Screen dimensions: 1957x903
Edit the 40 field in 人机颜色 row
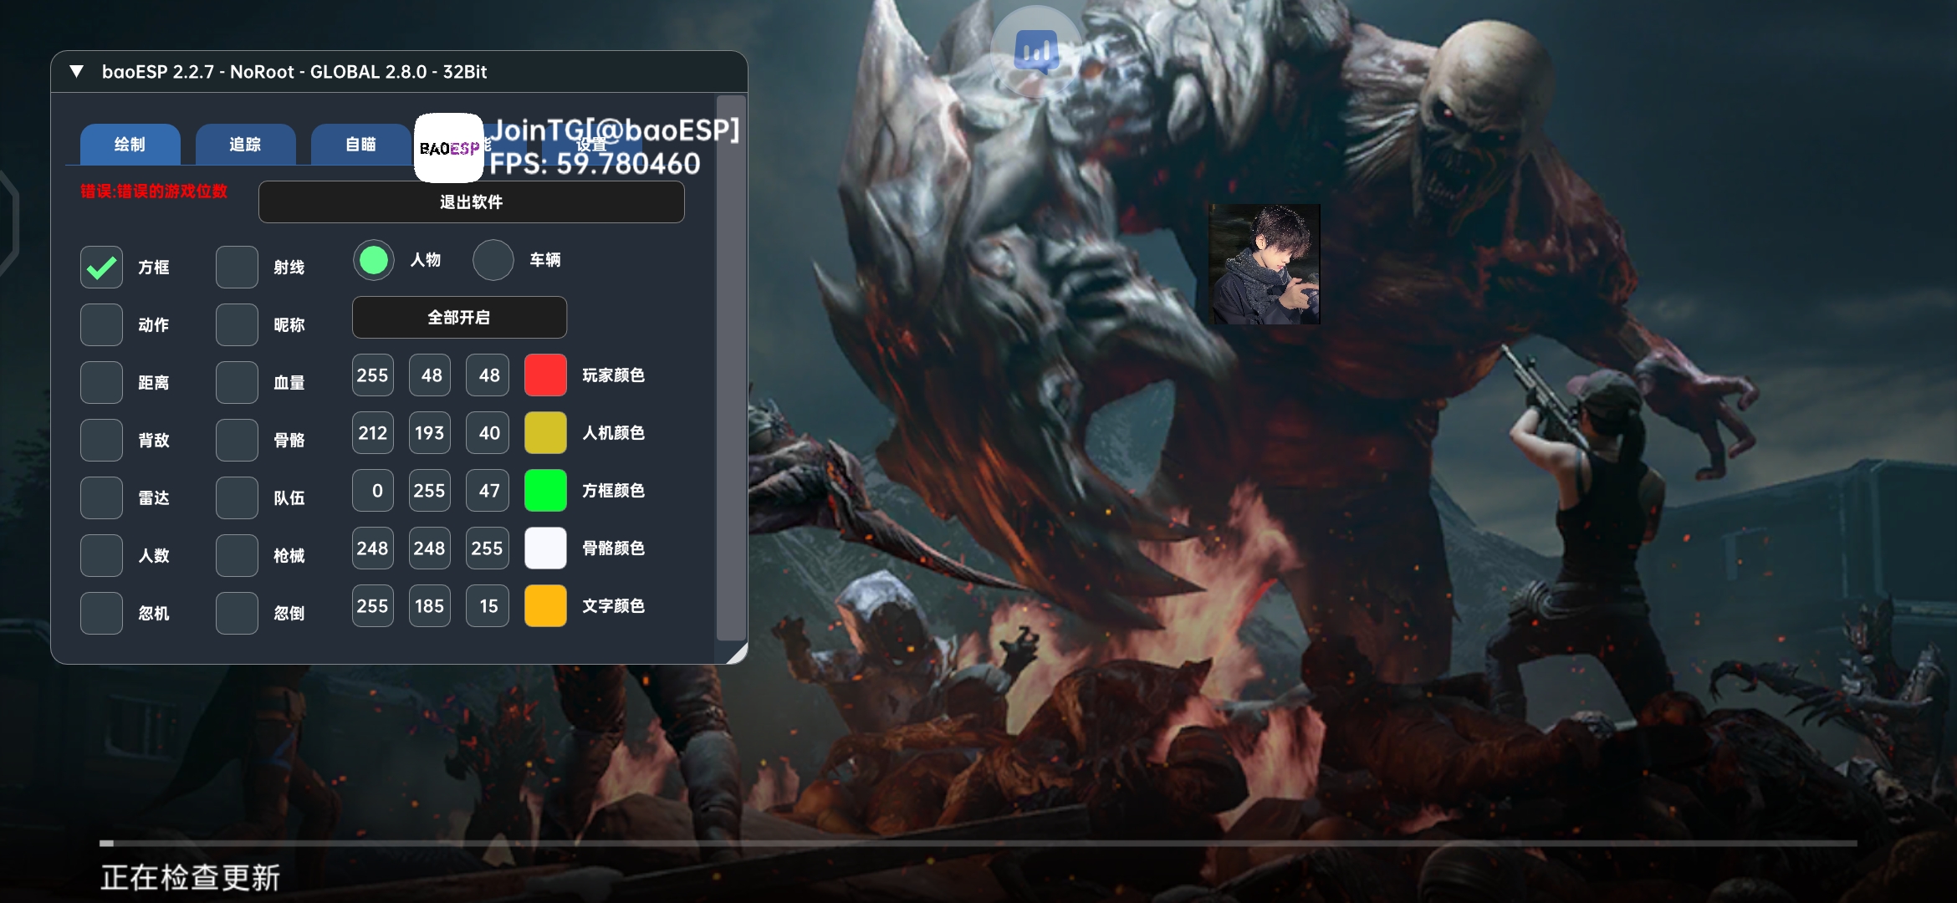click(488, 433)
